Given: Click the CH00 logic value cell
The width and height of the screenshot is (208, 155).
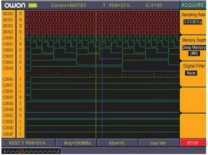Looking at the screenshot, I should (20, 38).
